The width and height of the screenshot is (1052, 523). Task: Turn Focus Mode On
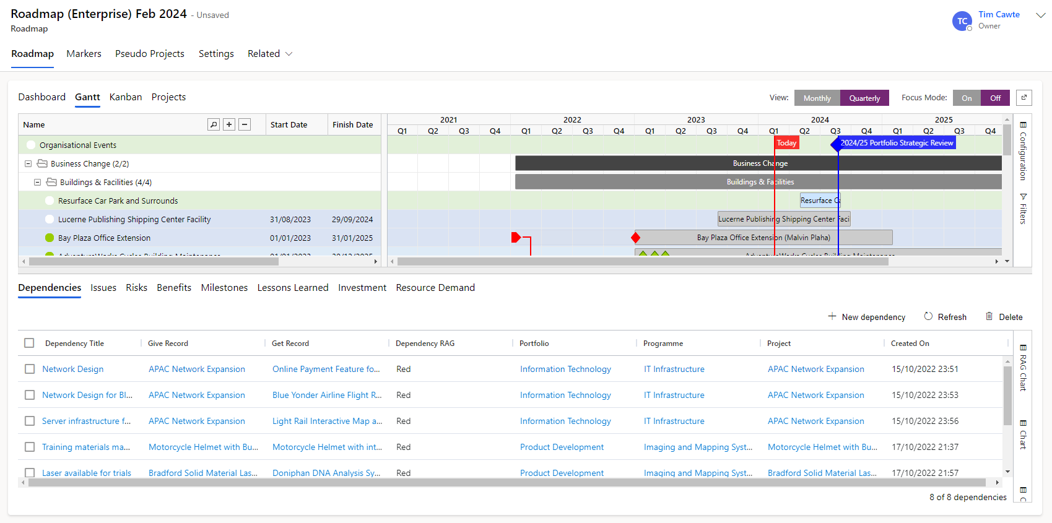pyautogui.click(x=967, y=98)
